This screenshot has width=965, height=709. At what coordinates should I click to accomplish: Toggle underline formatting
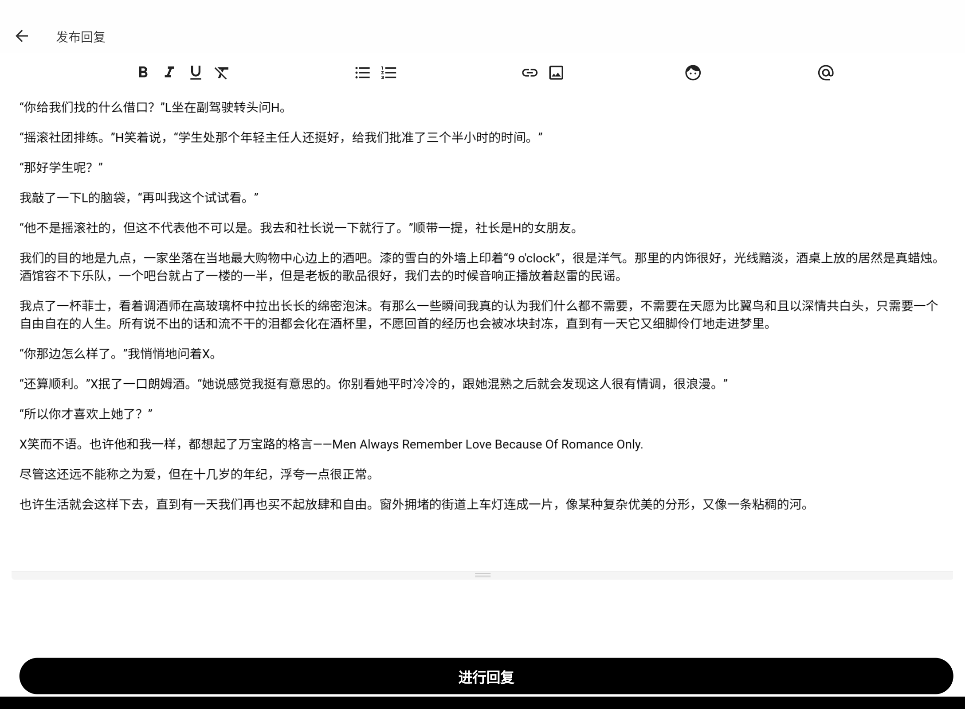pos(196,72)
